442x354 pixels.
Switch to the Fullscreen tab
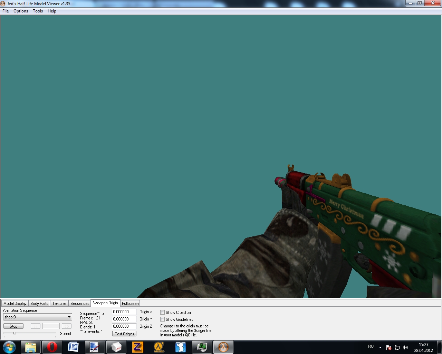click(x=130, y=304)
